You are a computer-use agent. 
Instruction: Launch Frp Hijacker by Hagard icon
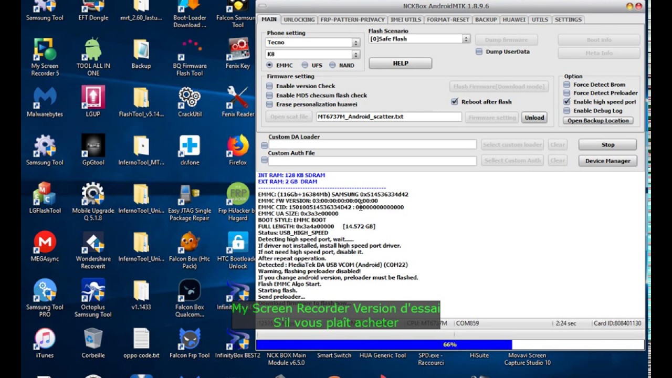tap(238, 202)
